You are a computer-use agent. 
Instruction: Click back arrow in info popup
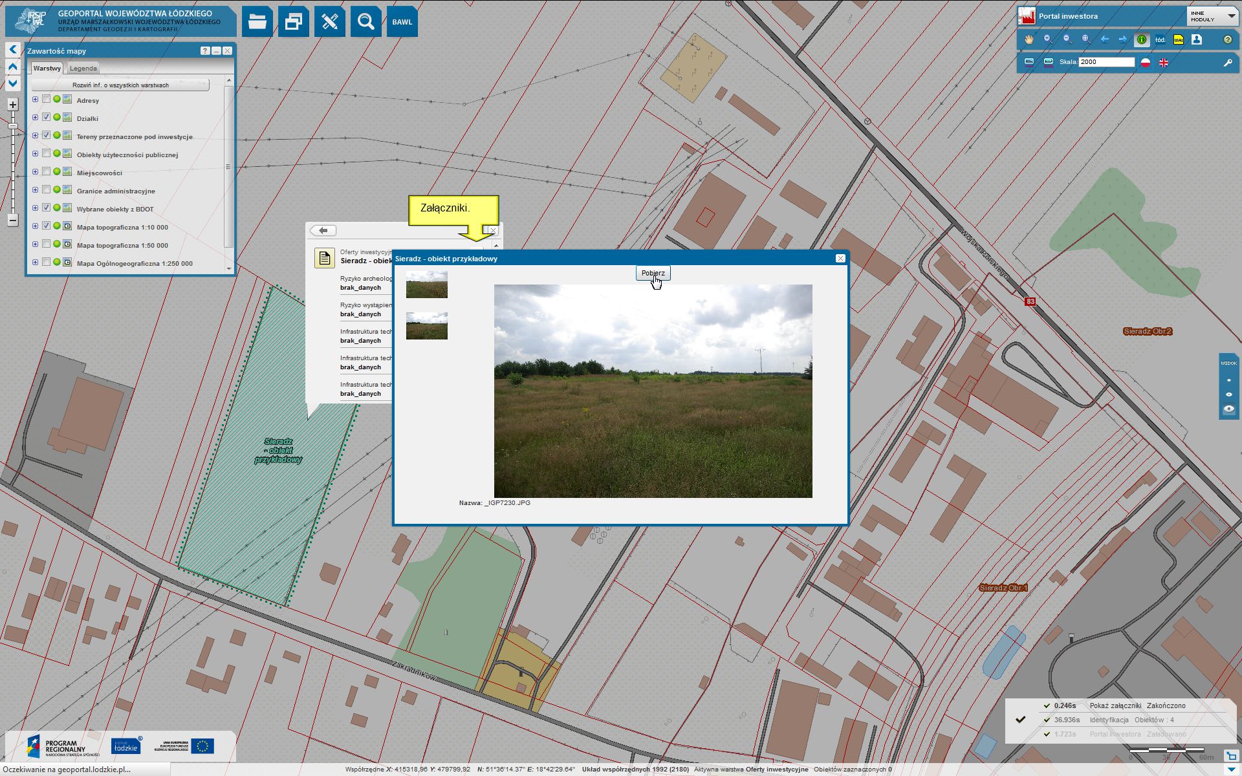coord(323,230)
